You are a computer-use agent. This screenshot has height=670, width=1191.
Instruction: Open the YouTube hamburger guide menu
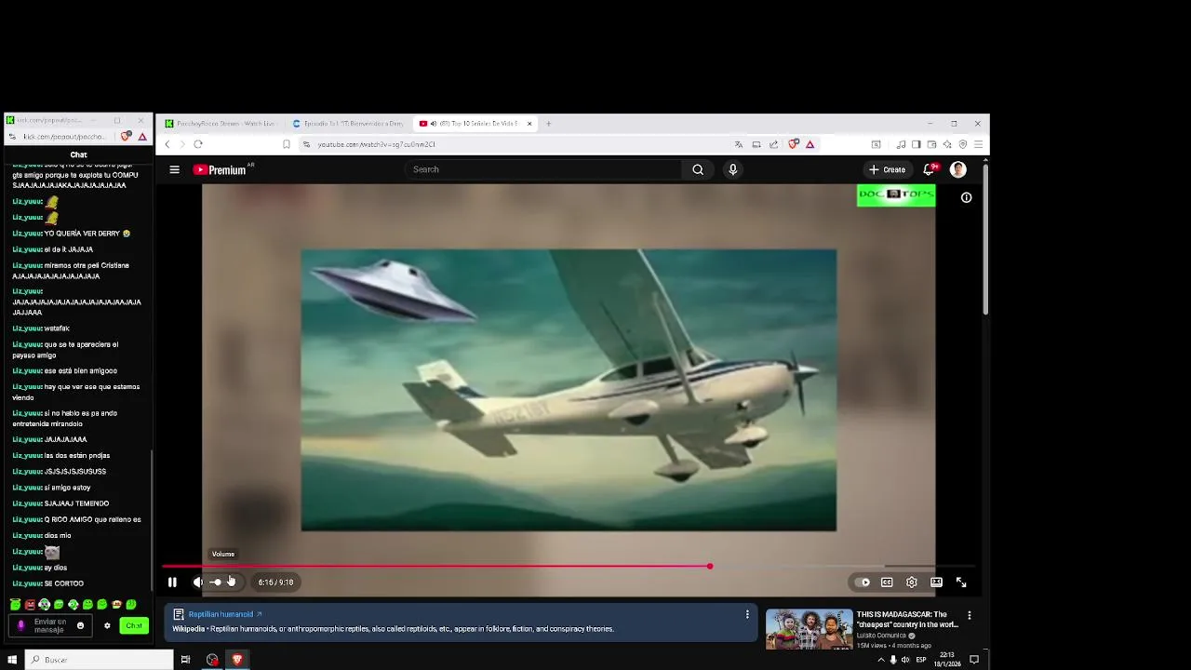pyautogui.click(x=174, y=169)
